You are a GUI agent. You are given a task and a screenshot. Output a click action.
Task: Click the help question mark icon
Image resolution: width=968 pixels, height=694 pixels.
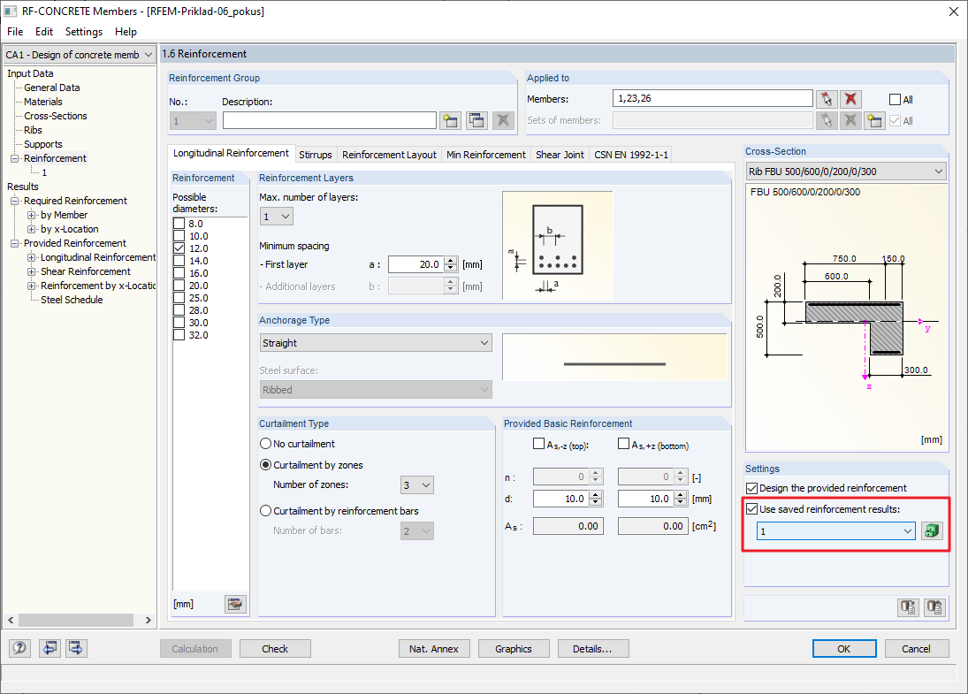[x=19, y=648]
